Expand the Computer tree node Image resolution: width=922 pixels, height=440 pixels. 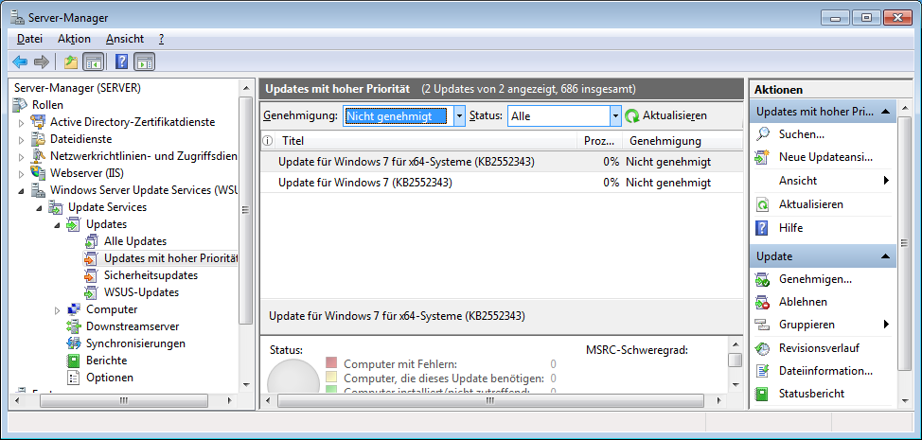coord(58,309)
